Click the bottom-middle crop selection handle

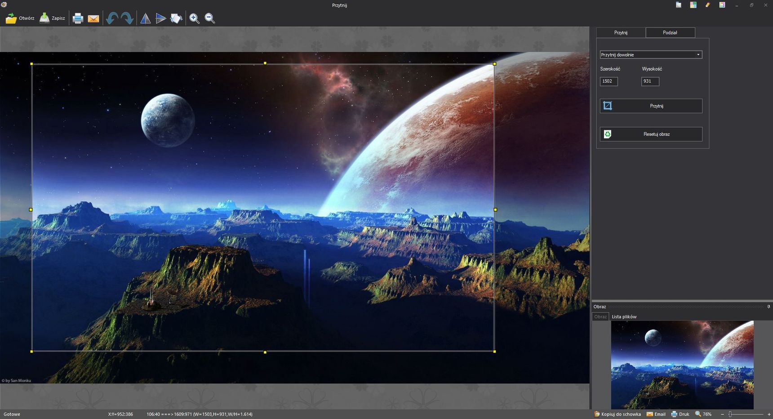point(265,352)
